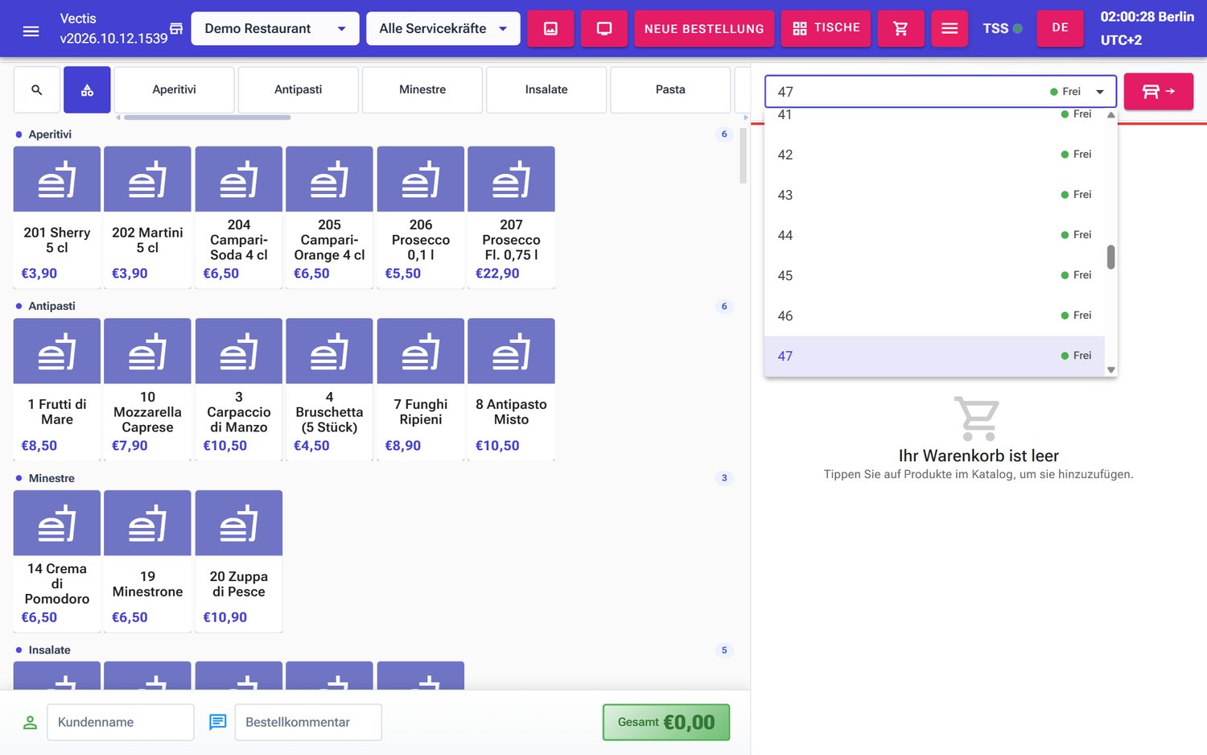Screen dimensions: 1207x755
Task: Switch to the Pasta category tab
Action: pos(670,90)
